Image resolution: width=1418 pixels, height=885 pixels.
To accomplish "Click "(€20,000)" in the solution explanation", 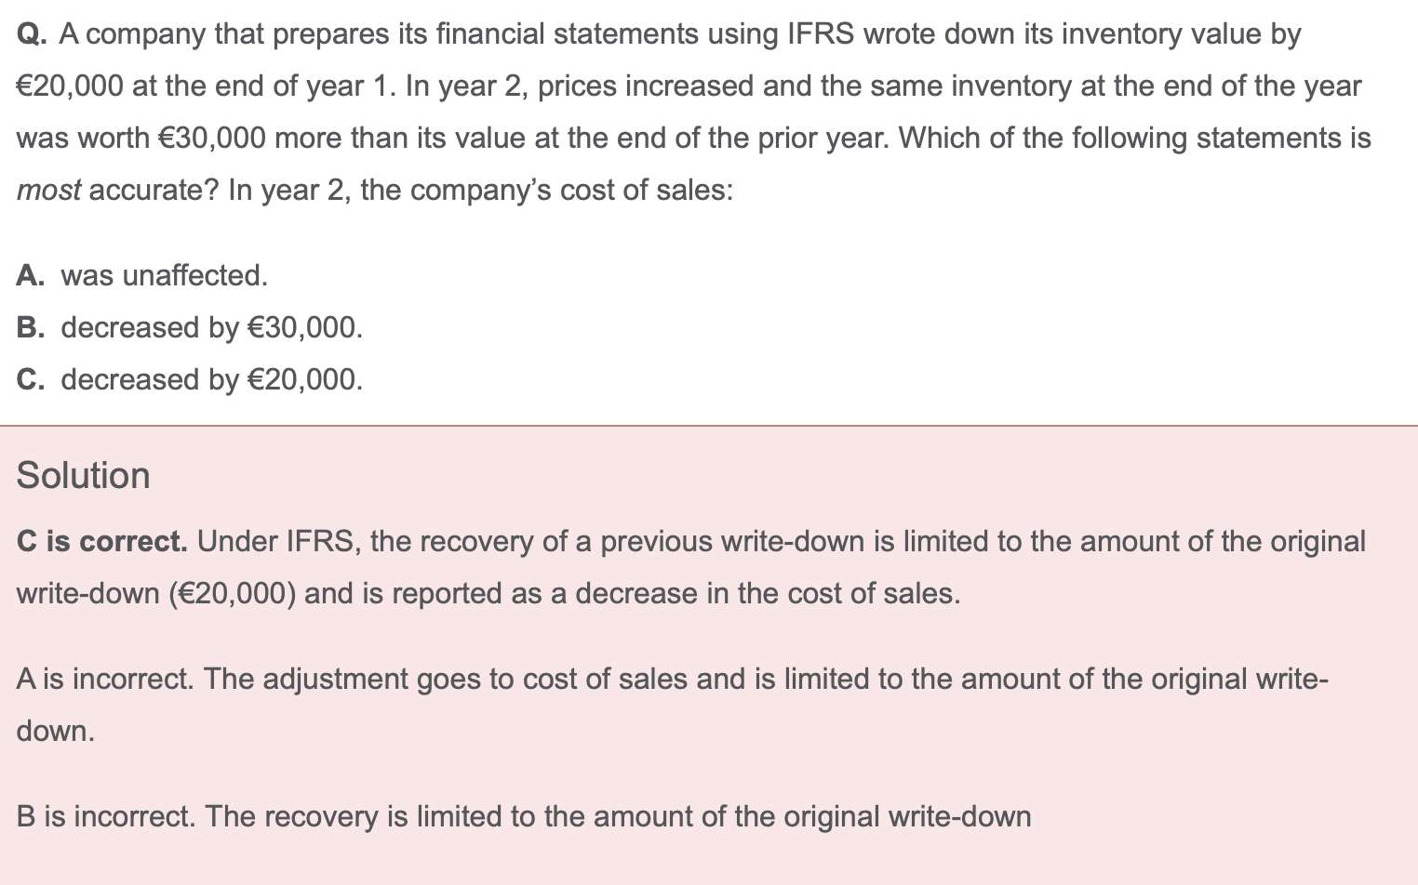I will (x=232, y=593).
